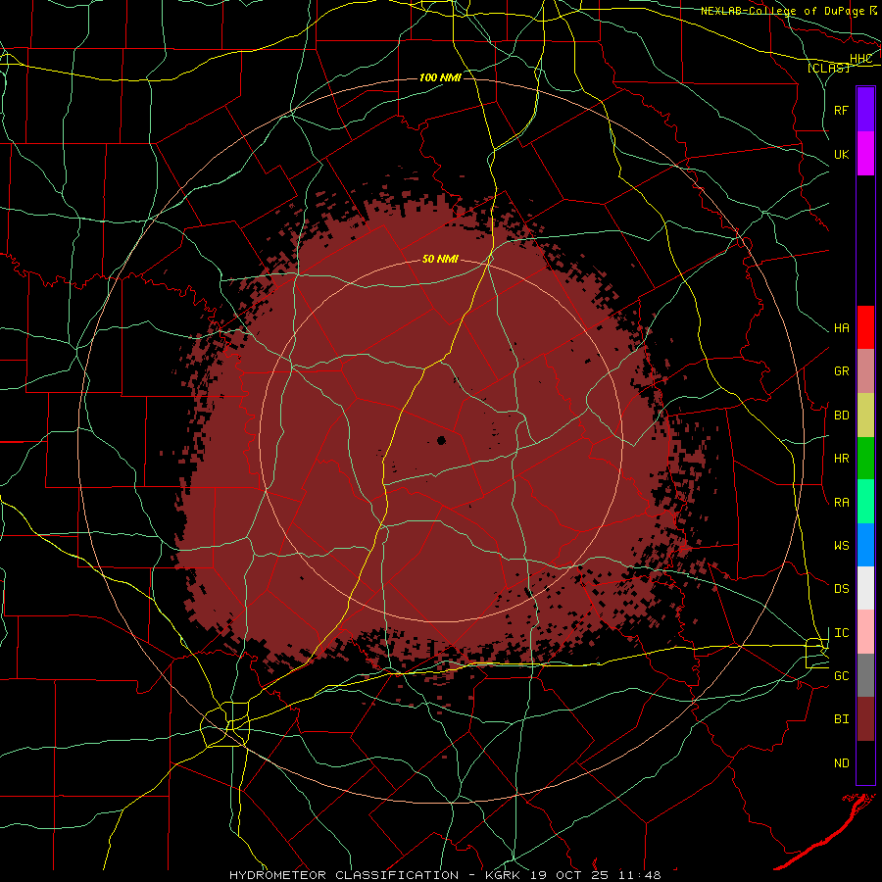Viewport: 882px width, 882px height.
Task: Click the RA light green legend swatch
Action: pyautogui.click(x=865, y=502)
